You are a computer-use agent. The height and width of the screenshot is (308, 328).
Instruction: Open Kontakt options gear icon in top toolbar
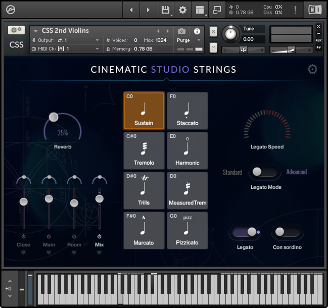pos(182,10)
